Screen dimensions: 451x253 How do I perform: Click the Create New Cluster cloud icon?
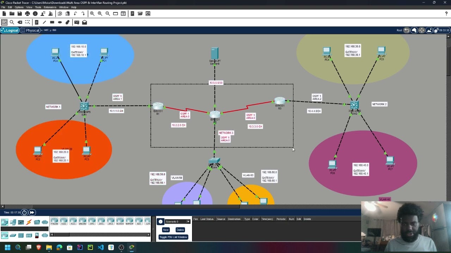414,30
